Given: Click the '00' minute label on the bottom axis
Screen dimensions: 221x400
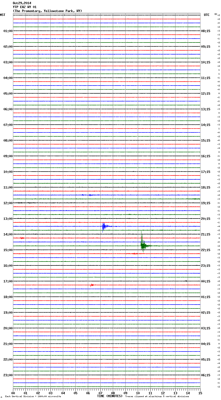Looking at the screenshot, I should tap(13, 393).
